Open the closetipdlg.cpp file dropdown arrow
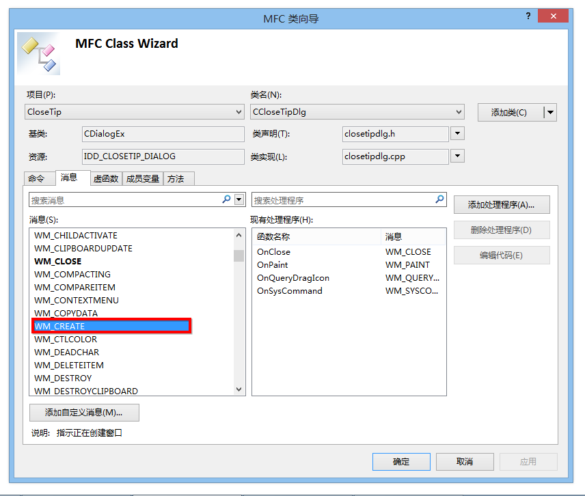 coord(457,156)
